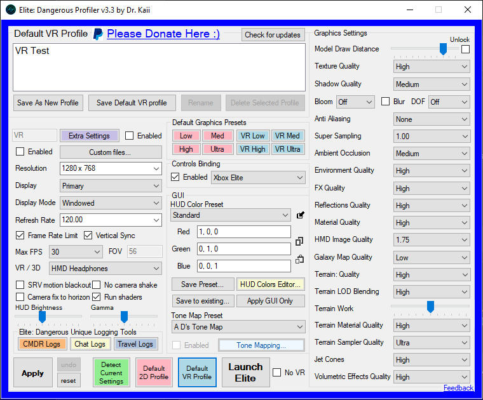The height and width of the screenshot is (400, 483).
Task: Click the Terrain Work slider handle
Action: pyautogui.click(x=430, y=307)
